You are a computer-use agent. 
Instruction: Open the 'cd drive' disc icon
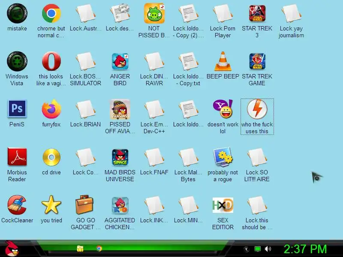click(51, 157)
